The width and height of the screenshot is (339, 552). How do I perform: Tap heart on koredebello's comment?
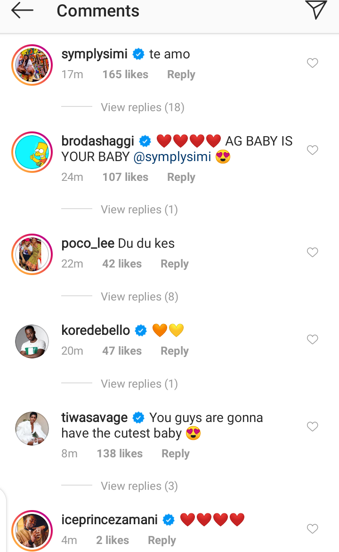coord(313,340)
